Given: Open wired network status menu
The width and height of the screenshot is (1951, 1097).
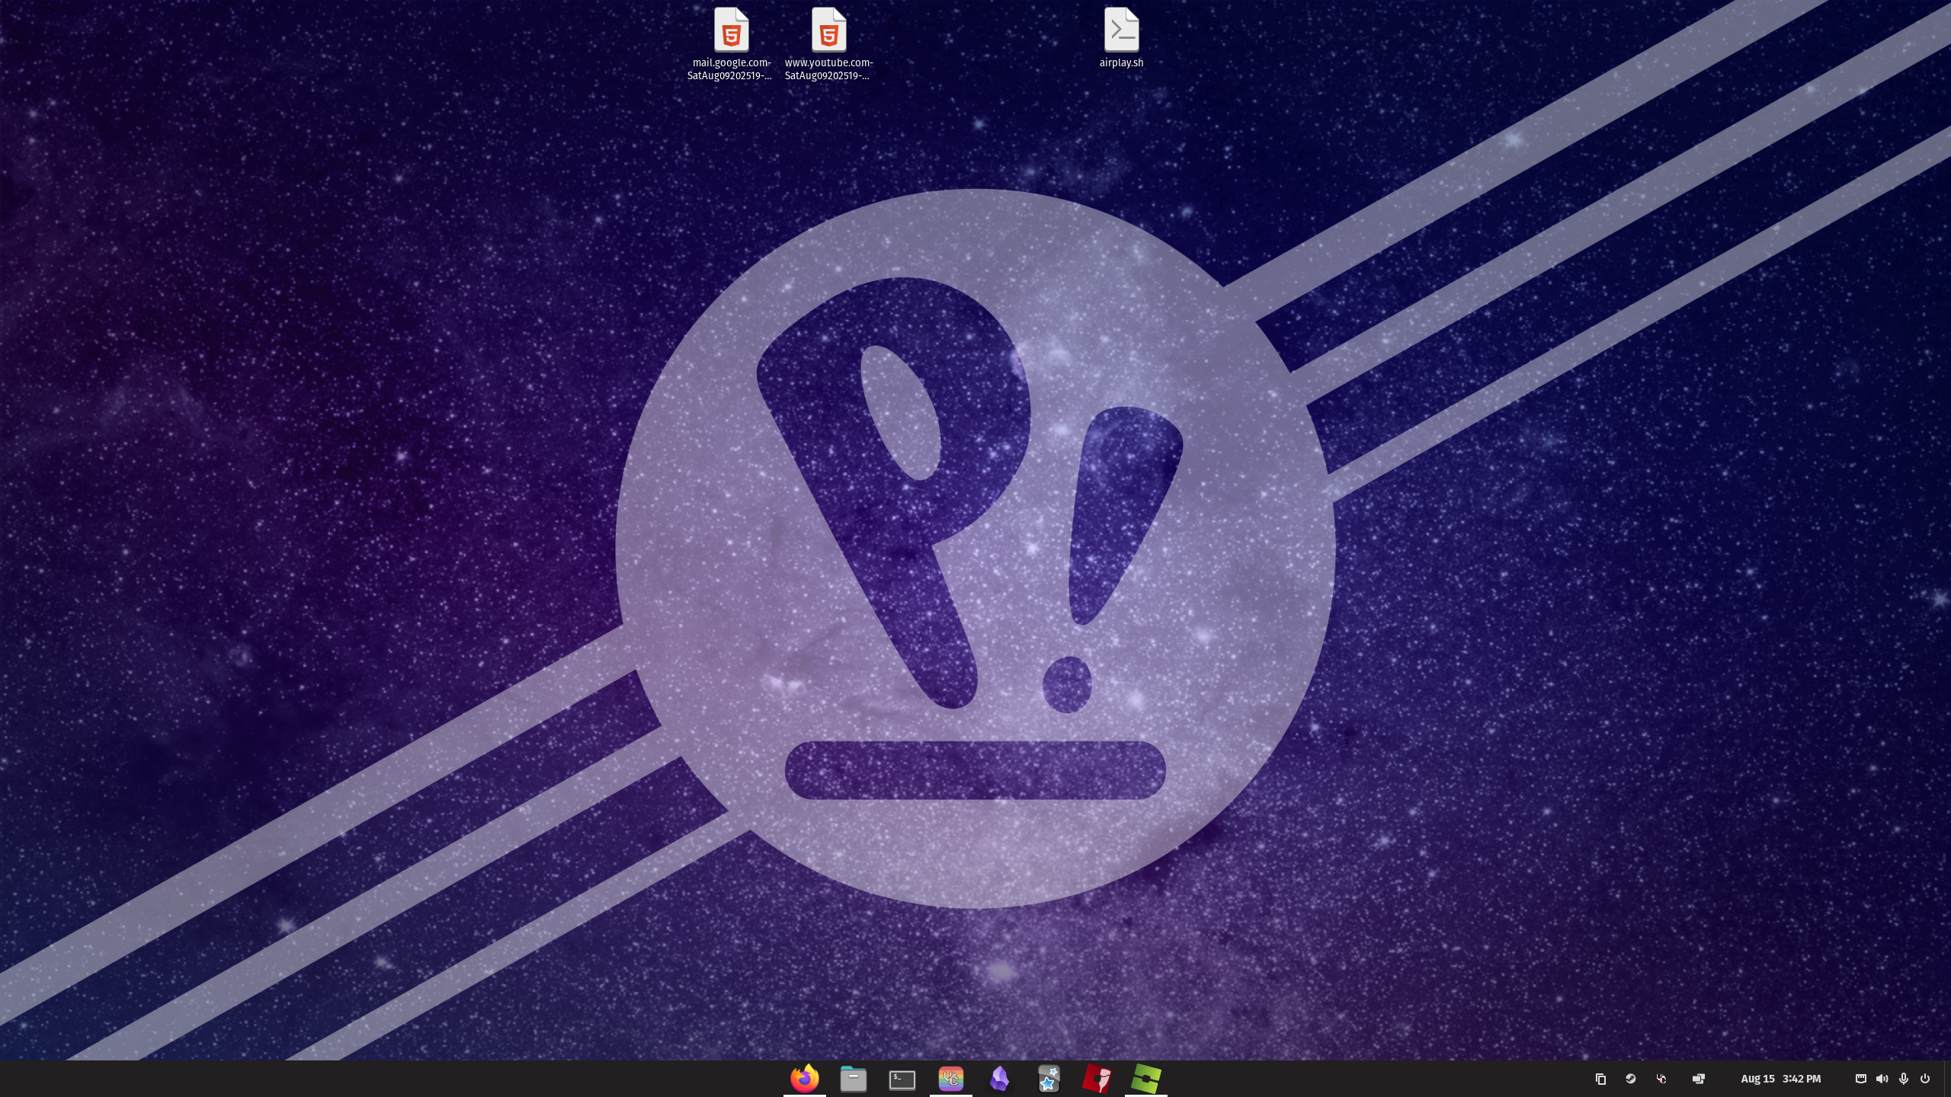Looking at the screenshot, I should [x=1860, y=1079].
